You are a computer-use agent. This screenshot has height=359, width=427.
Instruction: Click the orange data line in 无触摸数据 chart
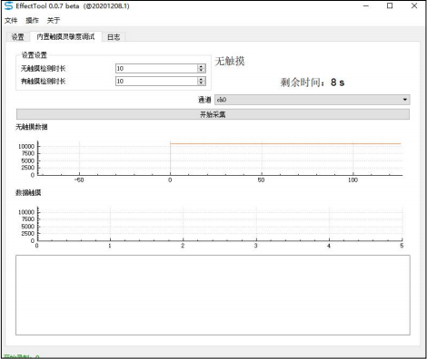click(285, 143)
